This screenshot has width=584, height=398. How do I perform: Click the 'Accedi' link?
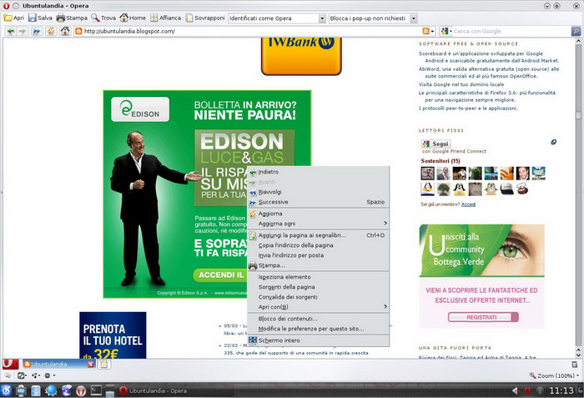pyautogui.click(x=468, y=204)
